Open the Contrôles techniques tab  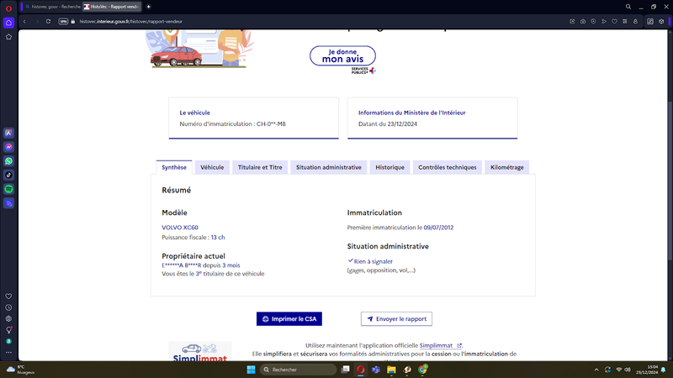[x=448, y=167]
